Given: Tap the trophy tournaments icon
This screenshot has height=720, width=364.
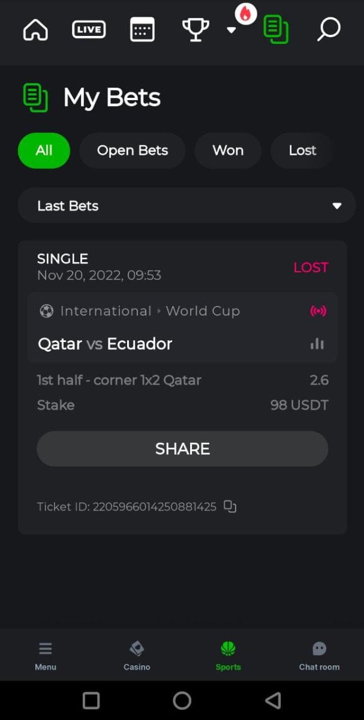Looking at the screenshot, I should 195,29.
